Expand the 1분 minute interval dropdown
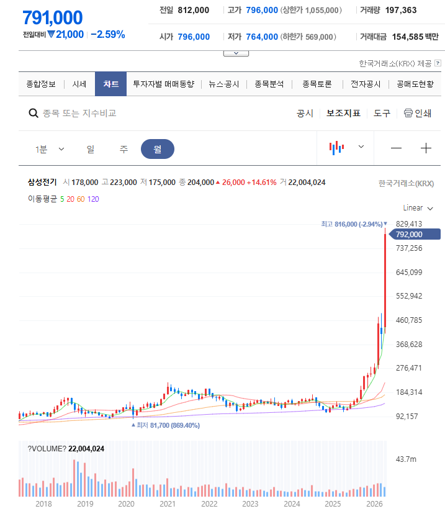Image resolution: width=445 pixels, height=519 pixels. [x=50, y=149]
